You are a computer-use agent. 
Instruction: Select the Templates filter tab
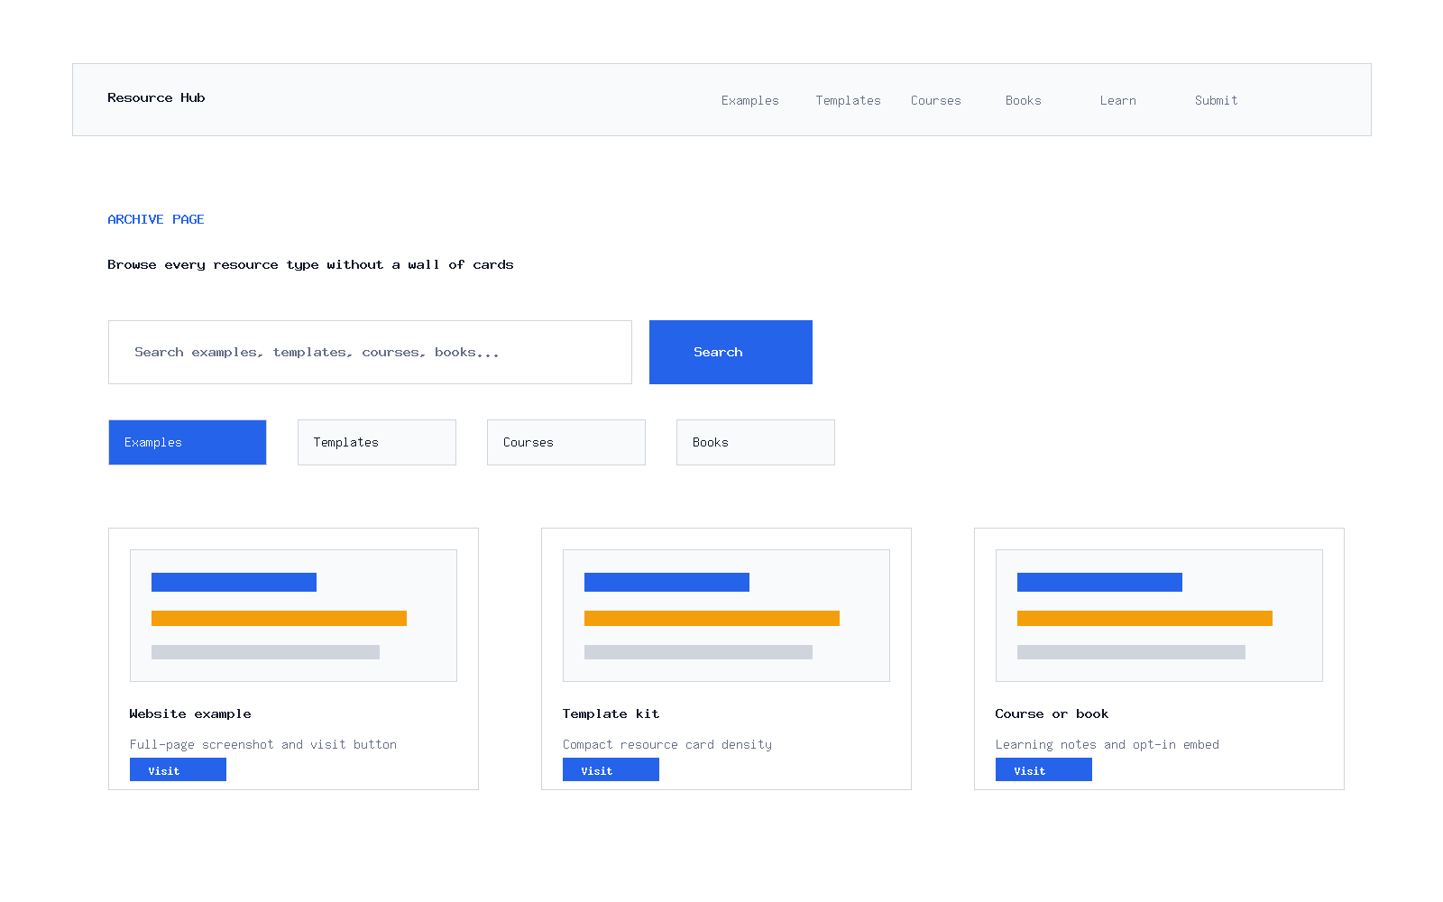pos(377,442)
